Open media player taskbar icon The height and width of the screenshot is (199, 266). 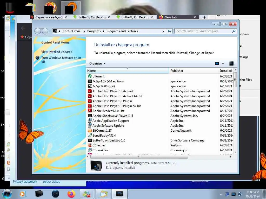click(x=23, y=194)
